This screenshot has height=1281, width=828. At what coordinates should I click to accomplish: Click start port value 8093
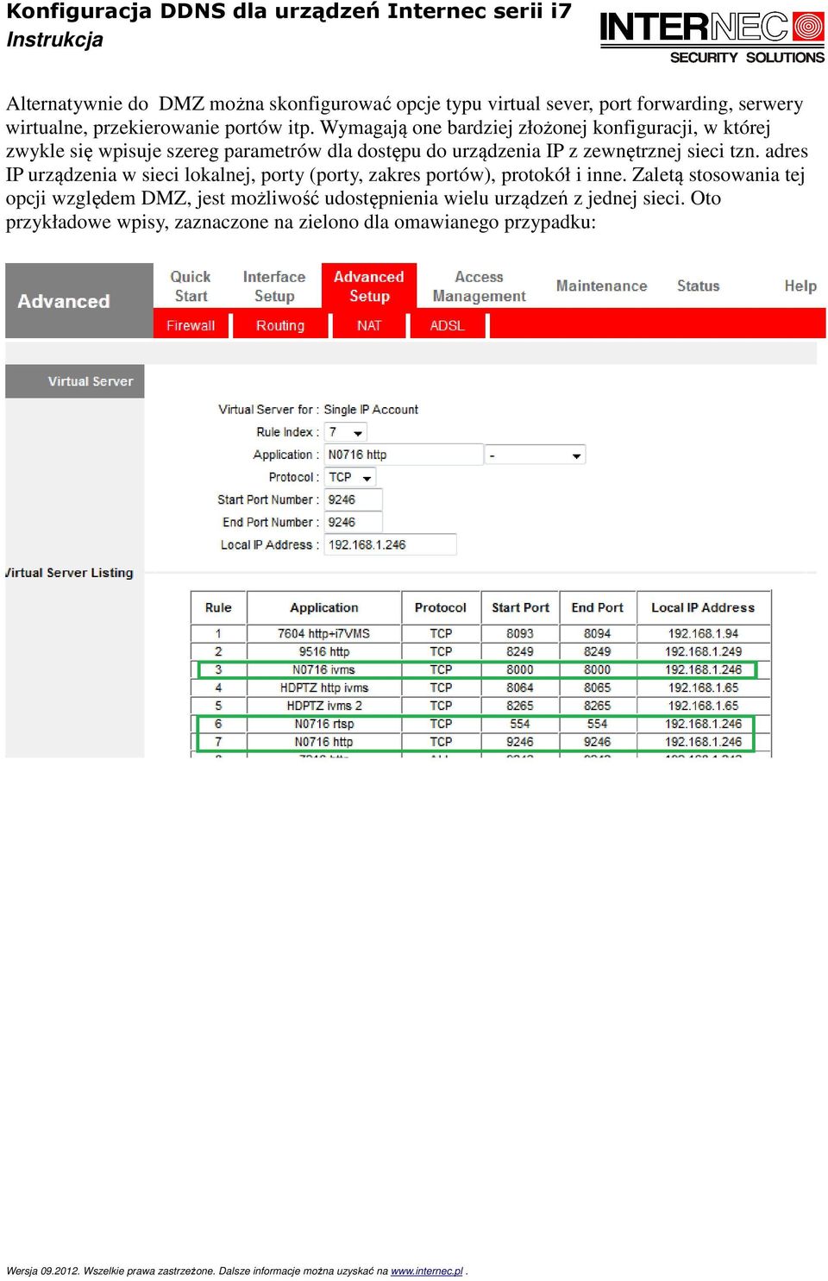click(520, 633)
